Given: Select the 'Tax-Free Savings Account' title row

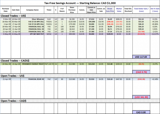Looking at the screenshot, I should point(80,3).
